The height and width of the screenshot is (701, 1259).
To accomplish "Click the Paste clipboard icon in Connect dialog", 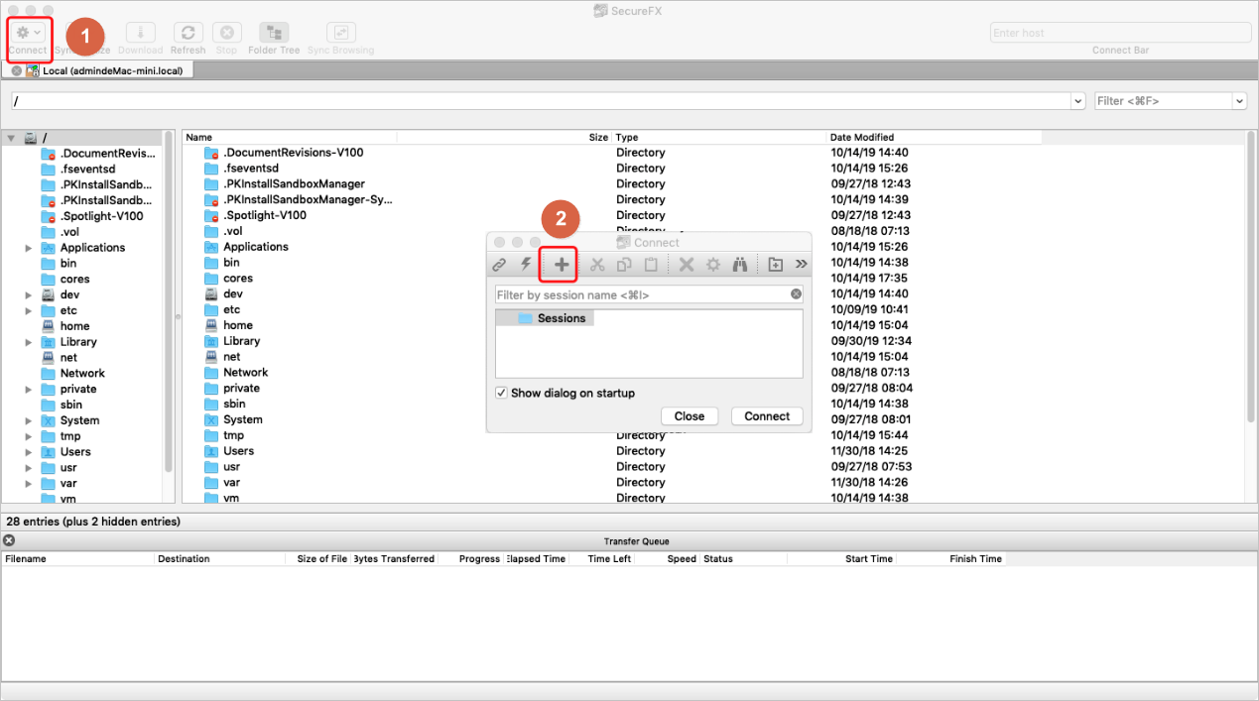I will click(x=651, y=265).
